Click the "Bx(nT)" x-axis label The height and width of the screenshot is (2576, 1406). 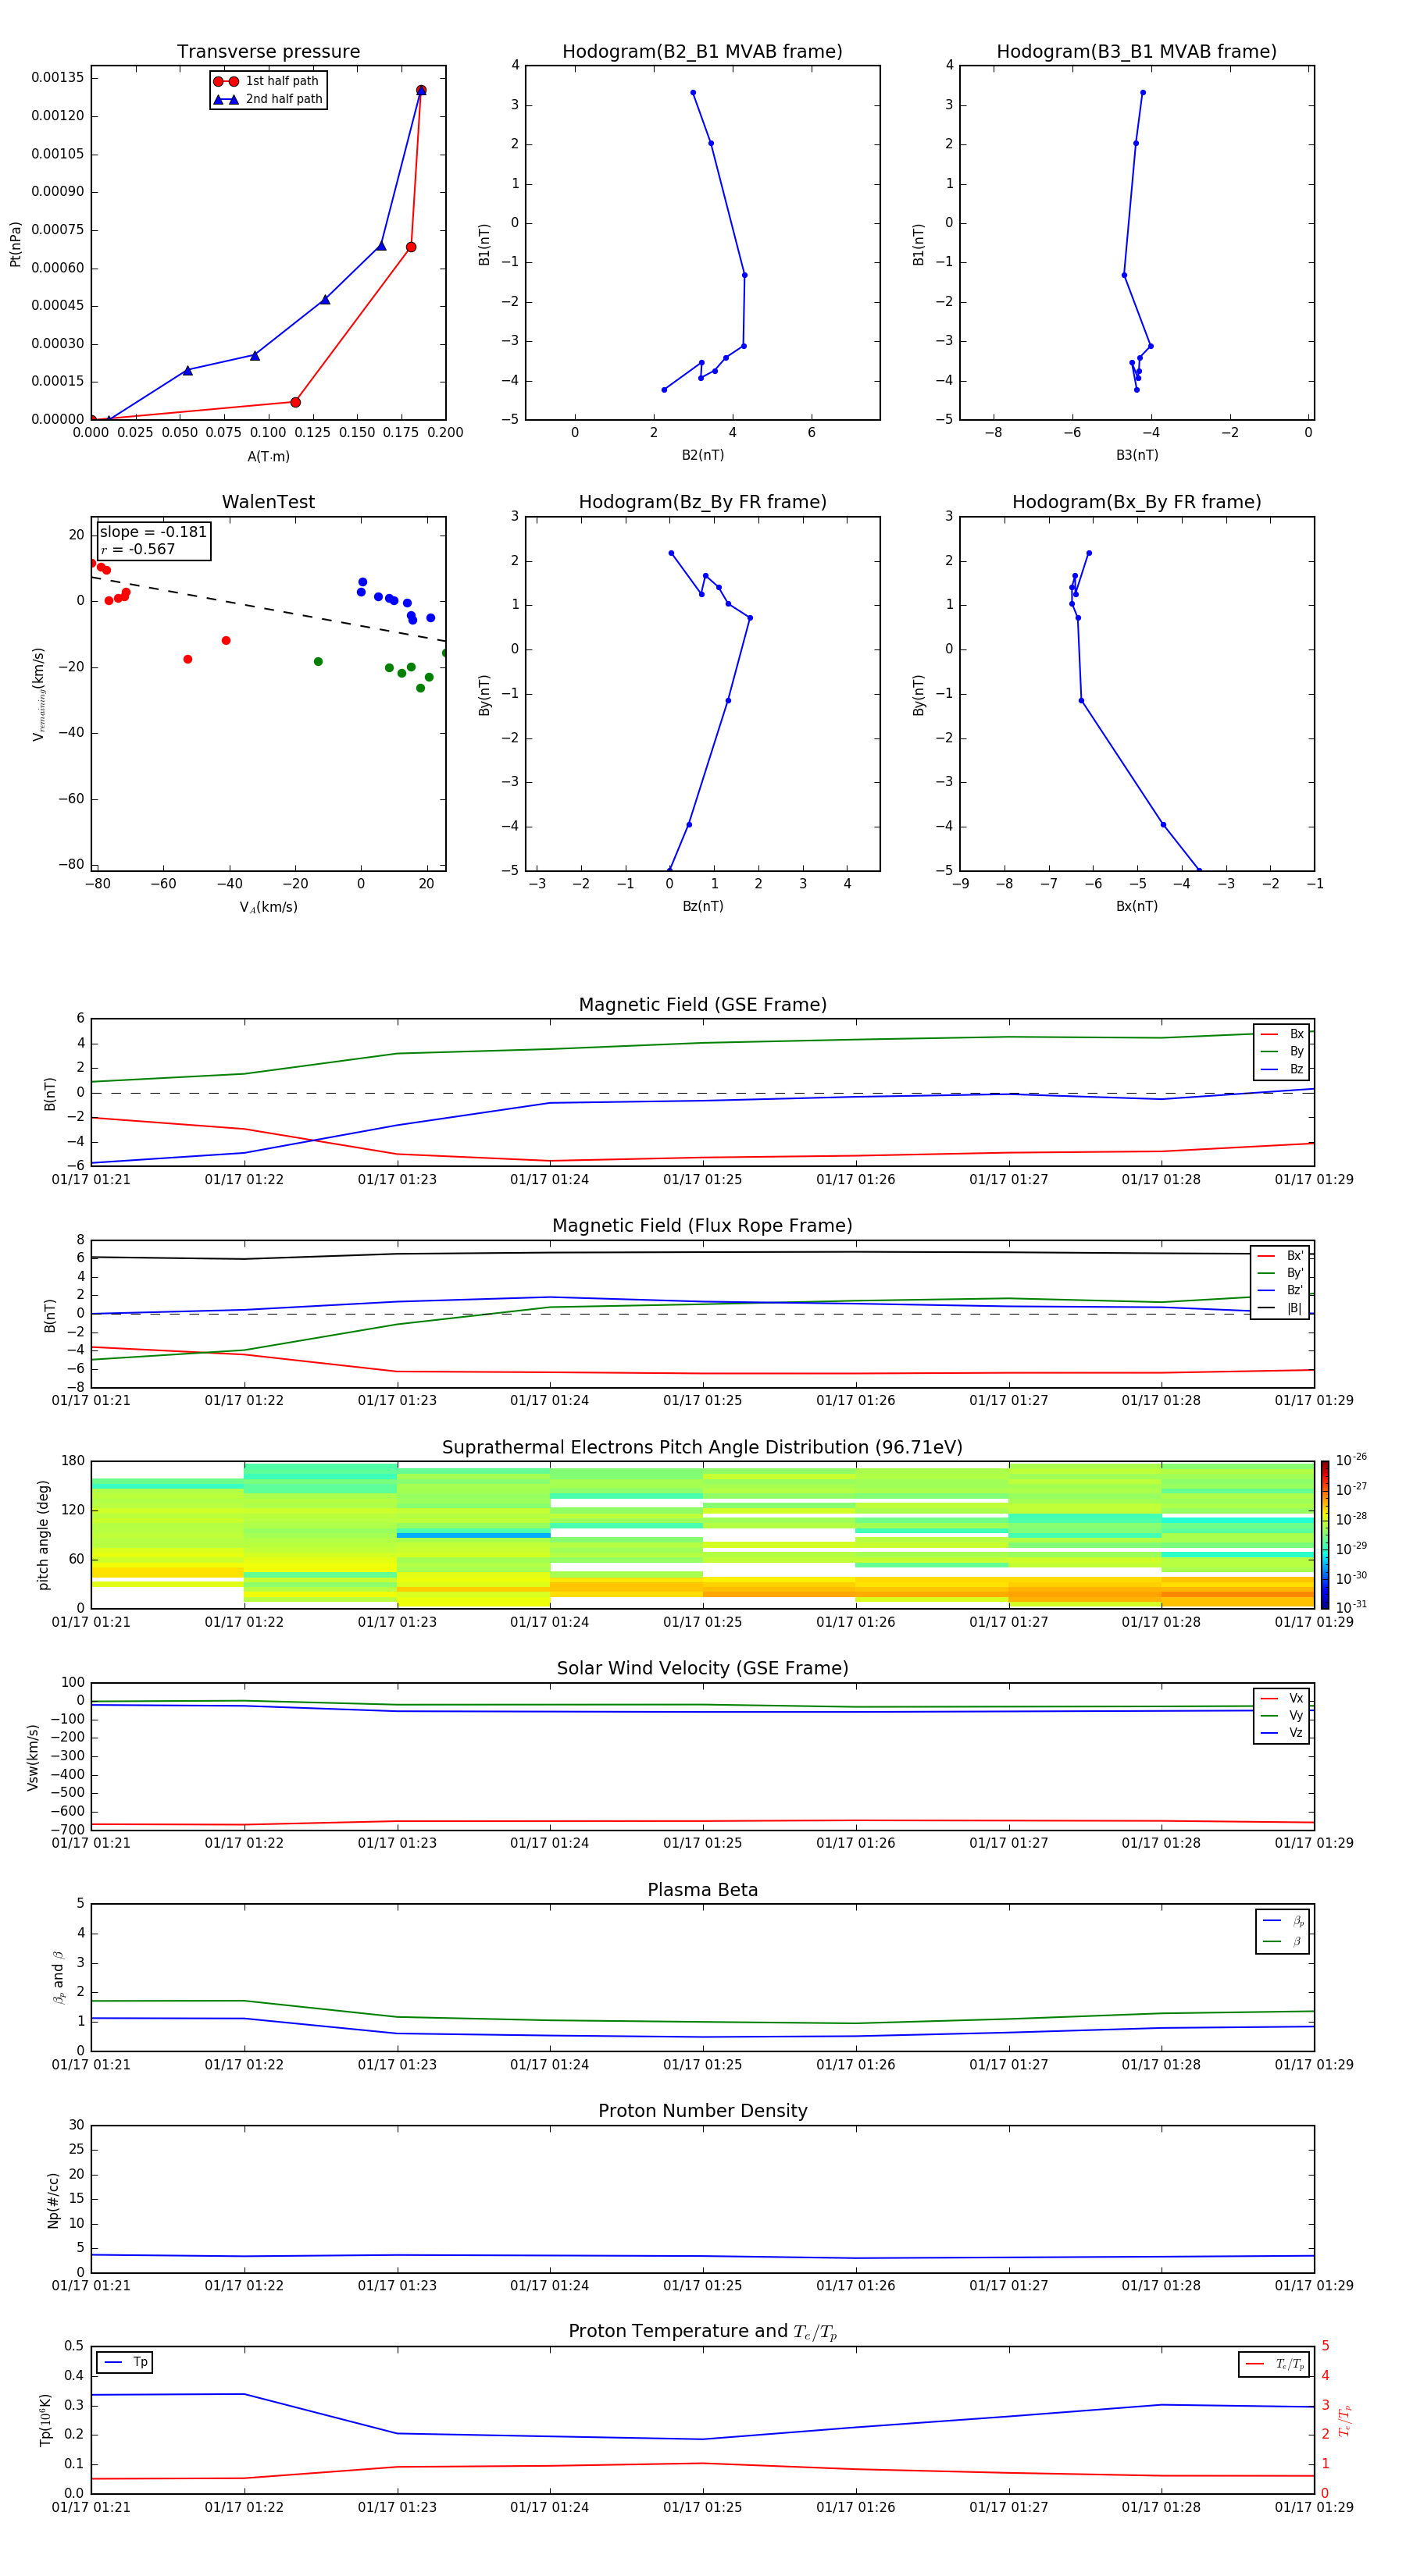tap(1137, 906)
